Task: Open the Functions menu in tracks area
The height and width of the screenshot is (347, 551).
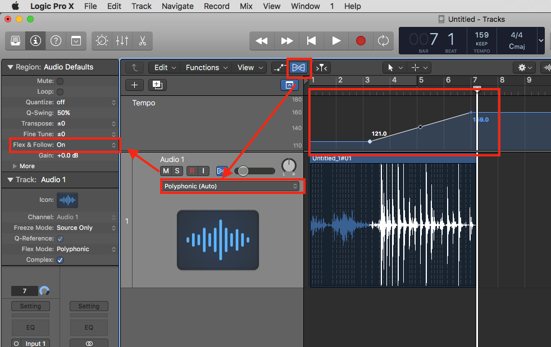Action: click(206, 67)
